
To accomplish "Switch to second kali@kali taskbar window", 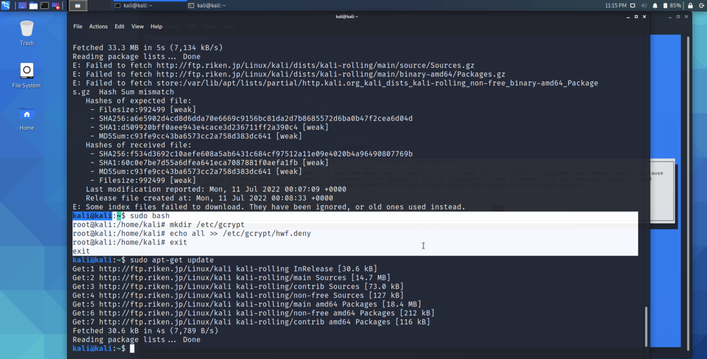I will (224, 5).
